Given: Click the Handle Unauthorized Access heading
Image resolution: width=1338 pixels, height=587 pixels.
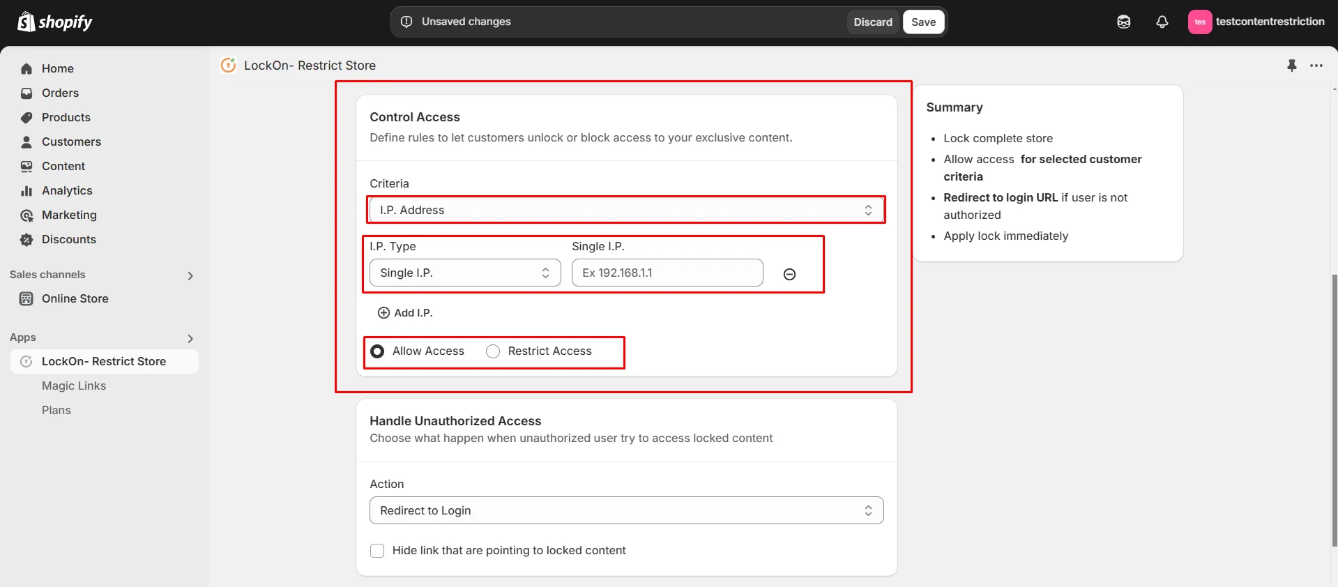Looking at the screenshot, I should [x=455, y=421].
